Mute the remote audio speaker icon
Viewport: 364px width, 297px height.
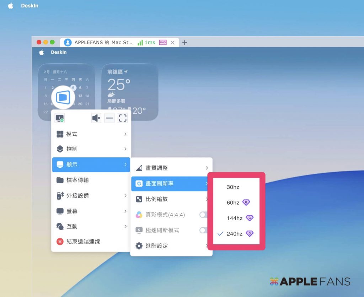pos(96,118)
